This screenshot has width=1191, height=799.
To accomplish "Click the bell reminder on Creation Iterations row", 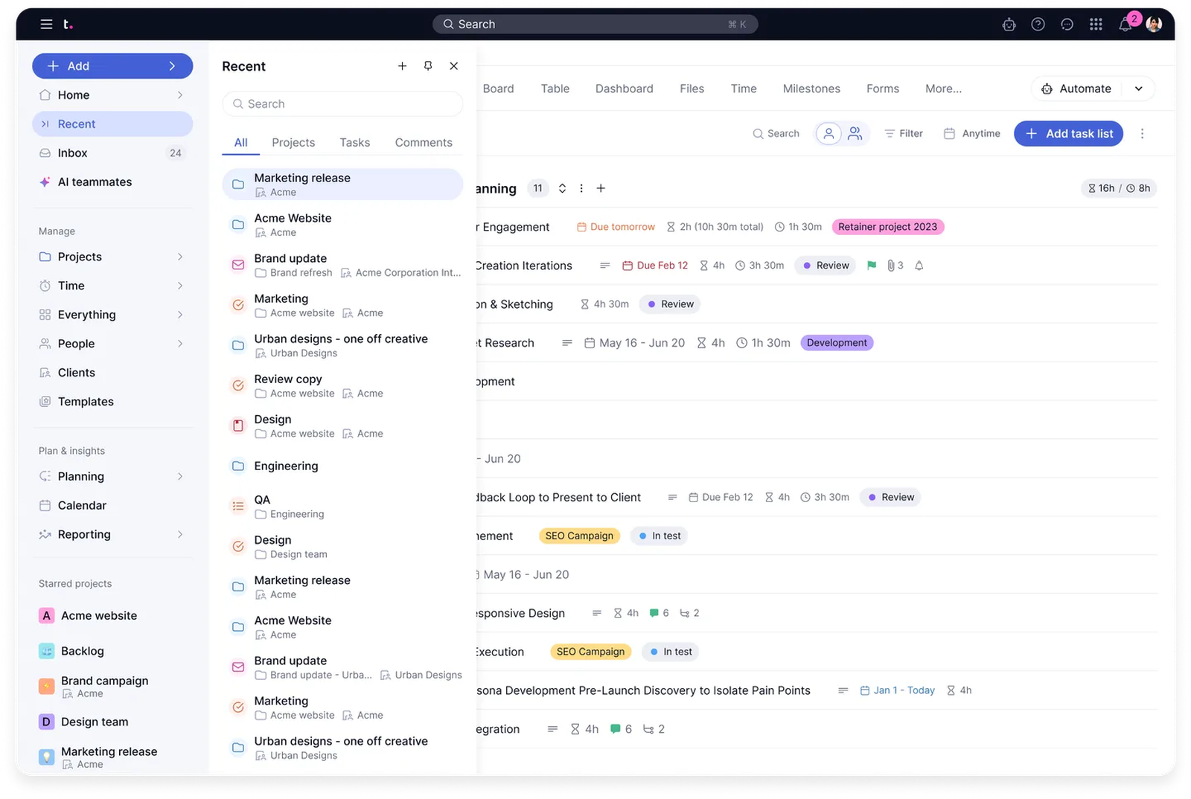I will tap(919, 266).
